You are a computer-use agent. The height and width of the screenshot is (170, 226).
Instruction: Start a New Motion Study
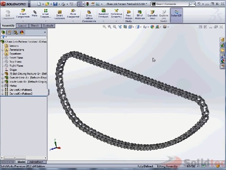128,16
